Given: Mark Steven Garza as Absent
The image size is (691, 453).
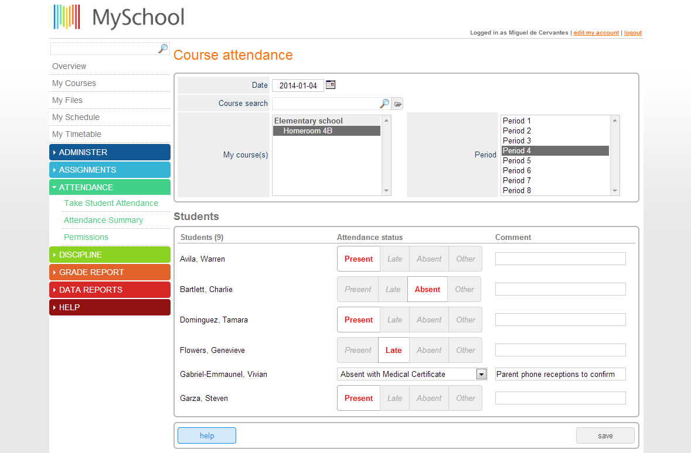Looking at the screenshot, I should point(428,397).
